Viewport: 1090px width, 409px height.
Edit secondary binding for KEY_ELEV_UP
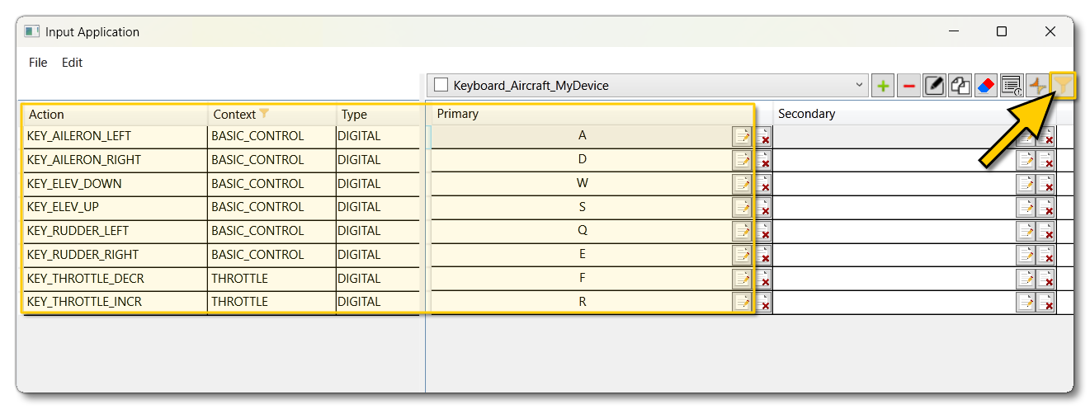coord(1025,208)
